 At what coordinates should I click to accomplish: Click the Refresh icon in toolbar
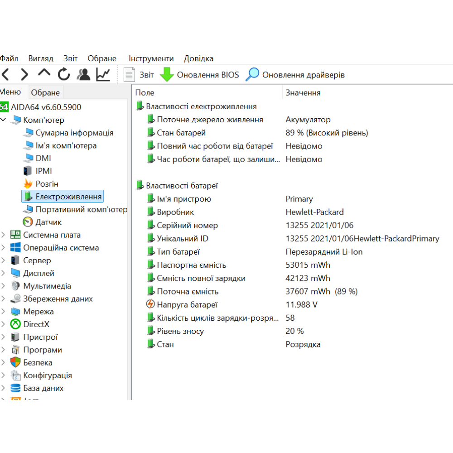[x=64, y=74]
